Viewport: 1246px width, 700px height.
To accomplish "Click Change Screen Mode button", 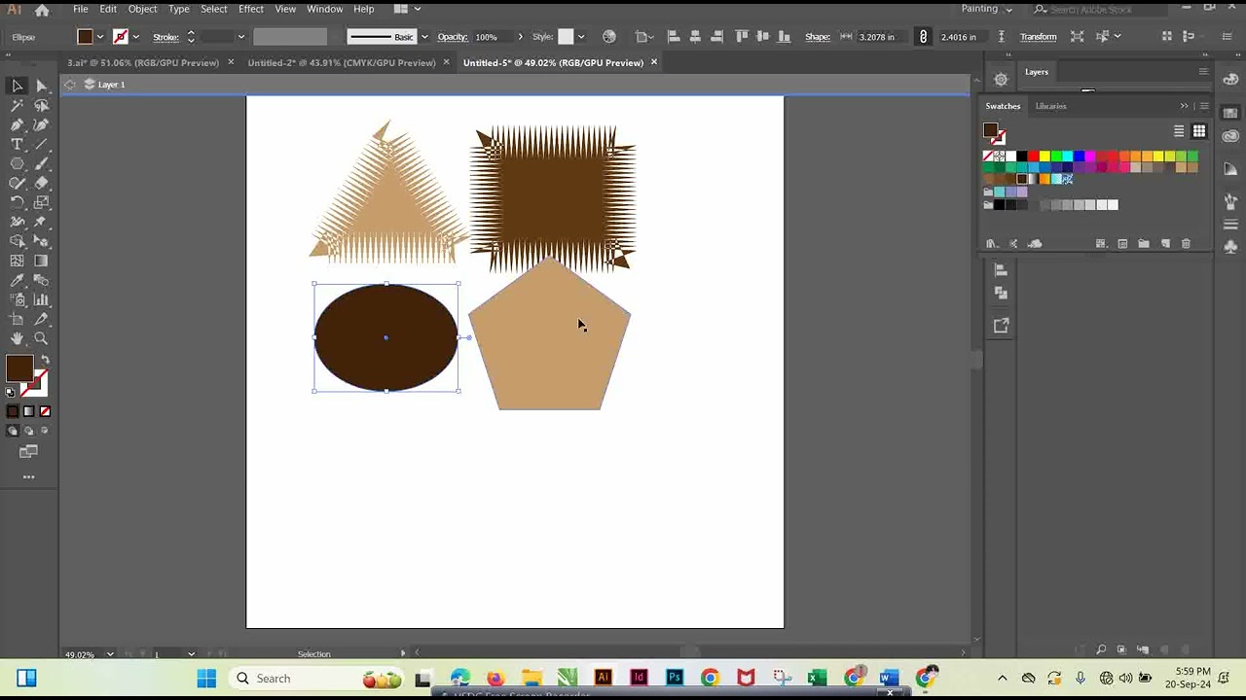I will (x=28, y=452).
